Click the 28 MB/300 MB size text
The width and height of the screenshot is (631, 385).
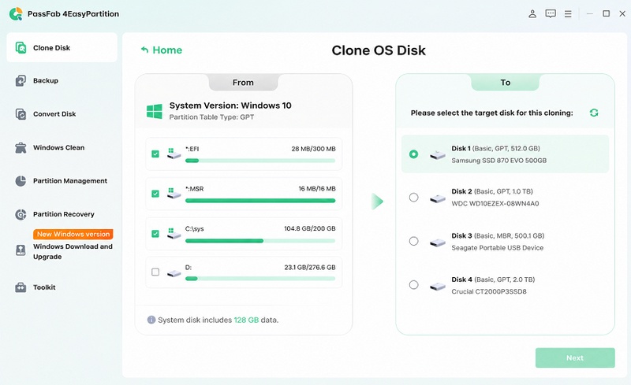(313, 149)
